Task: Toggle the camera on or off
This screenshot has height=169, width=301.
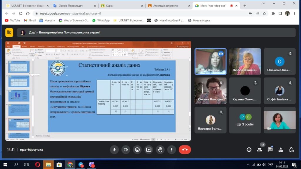Action: (x=126, y=149)
